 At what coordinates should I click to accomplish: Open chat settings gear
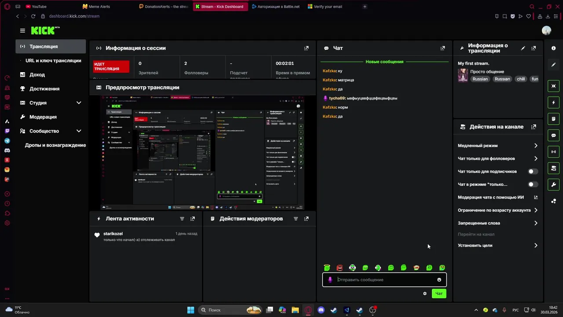point(425,294)
